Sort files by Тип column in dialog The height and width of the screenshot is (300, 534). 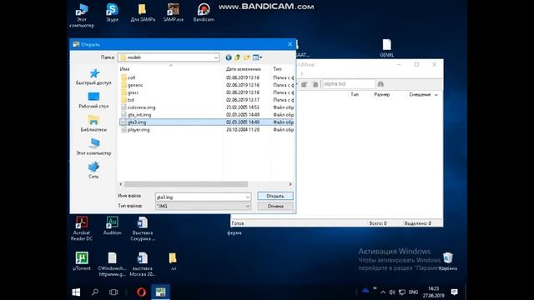tap(277, 69)
